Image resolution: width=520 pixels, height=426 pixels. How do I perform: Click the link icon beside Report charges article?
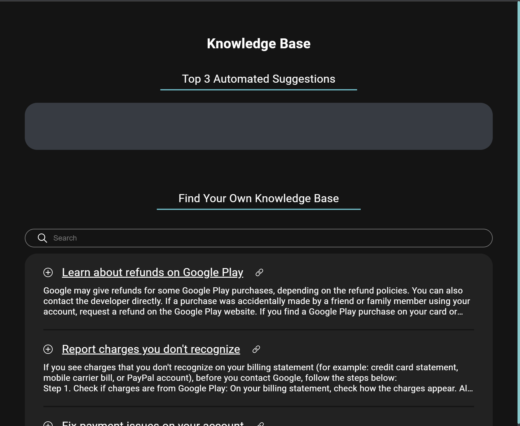(256, 349)
